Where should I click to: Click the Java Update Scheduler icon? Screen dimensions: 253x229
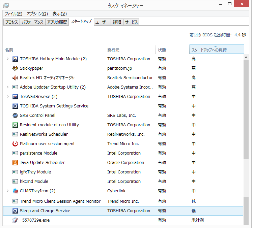click(x=15, y=163)
